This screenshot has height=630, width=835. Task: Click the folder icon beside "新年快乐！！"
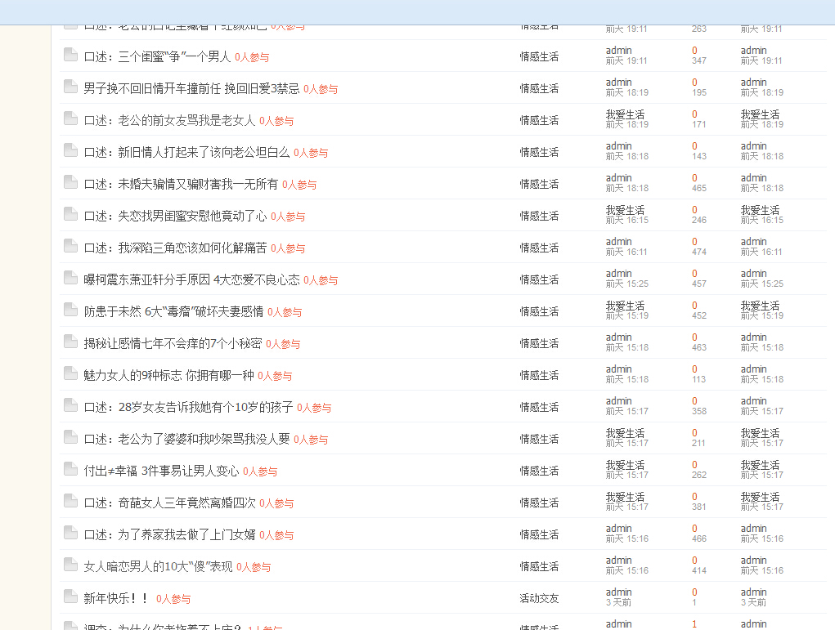pyautogui.click(x=70, y=597)
